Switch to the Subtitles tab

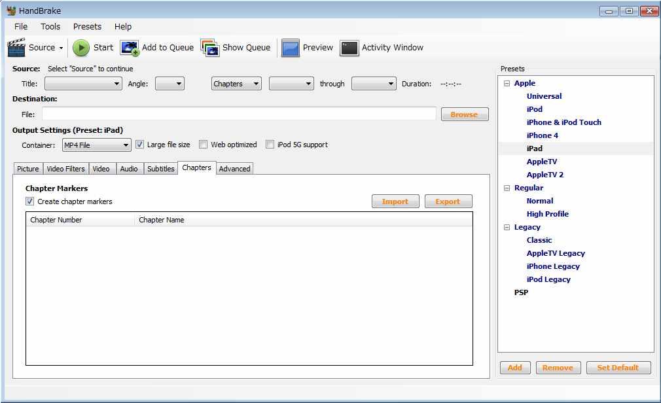click(160, 169)
